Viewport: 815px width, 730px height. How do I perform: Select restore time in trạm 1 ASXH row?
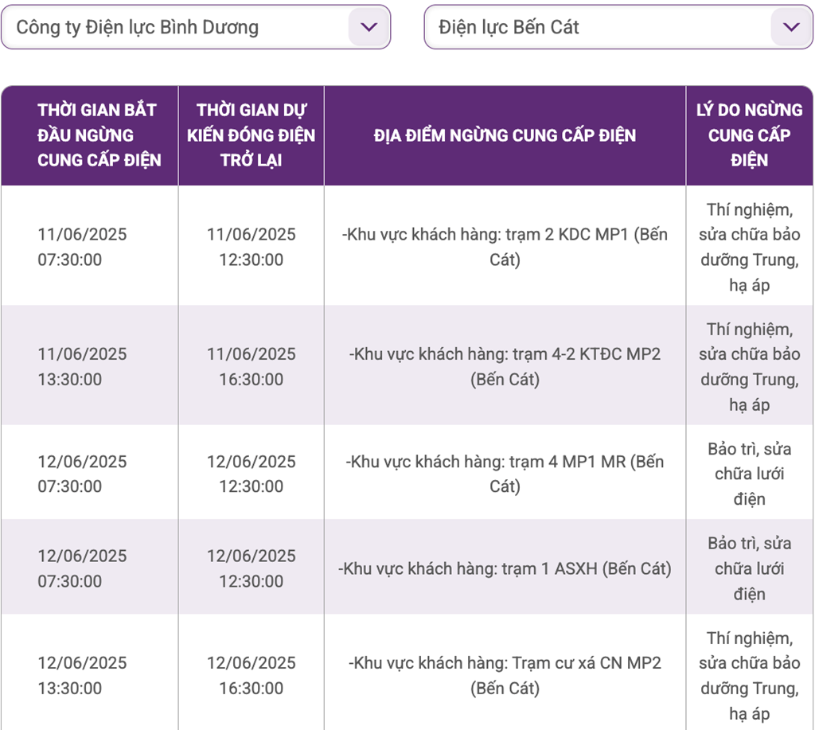(251, 568)
